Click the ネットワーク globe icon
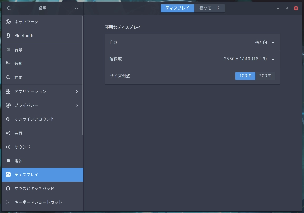304x213 pixels. [x=8, y=22]
